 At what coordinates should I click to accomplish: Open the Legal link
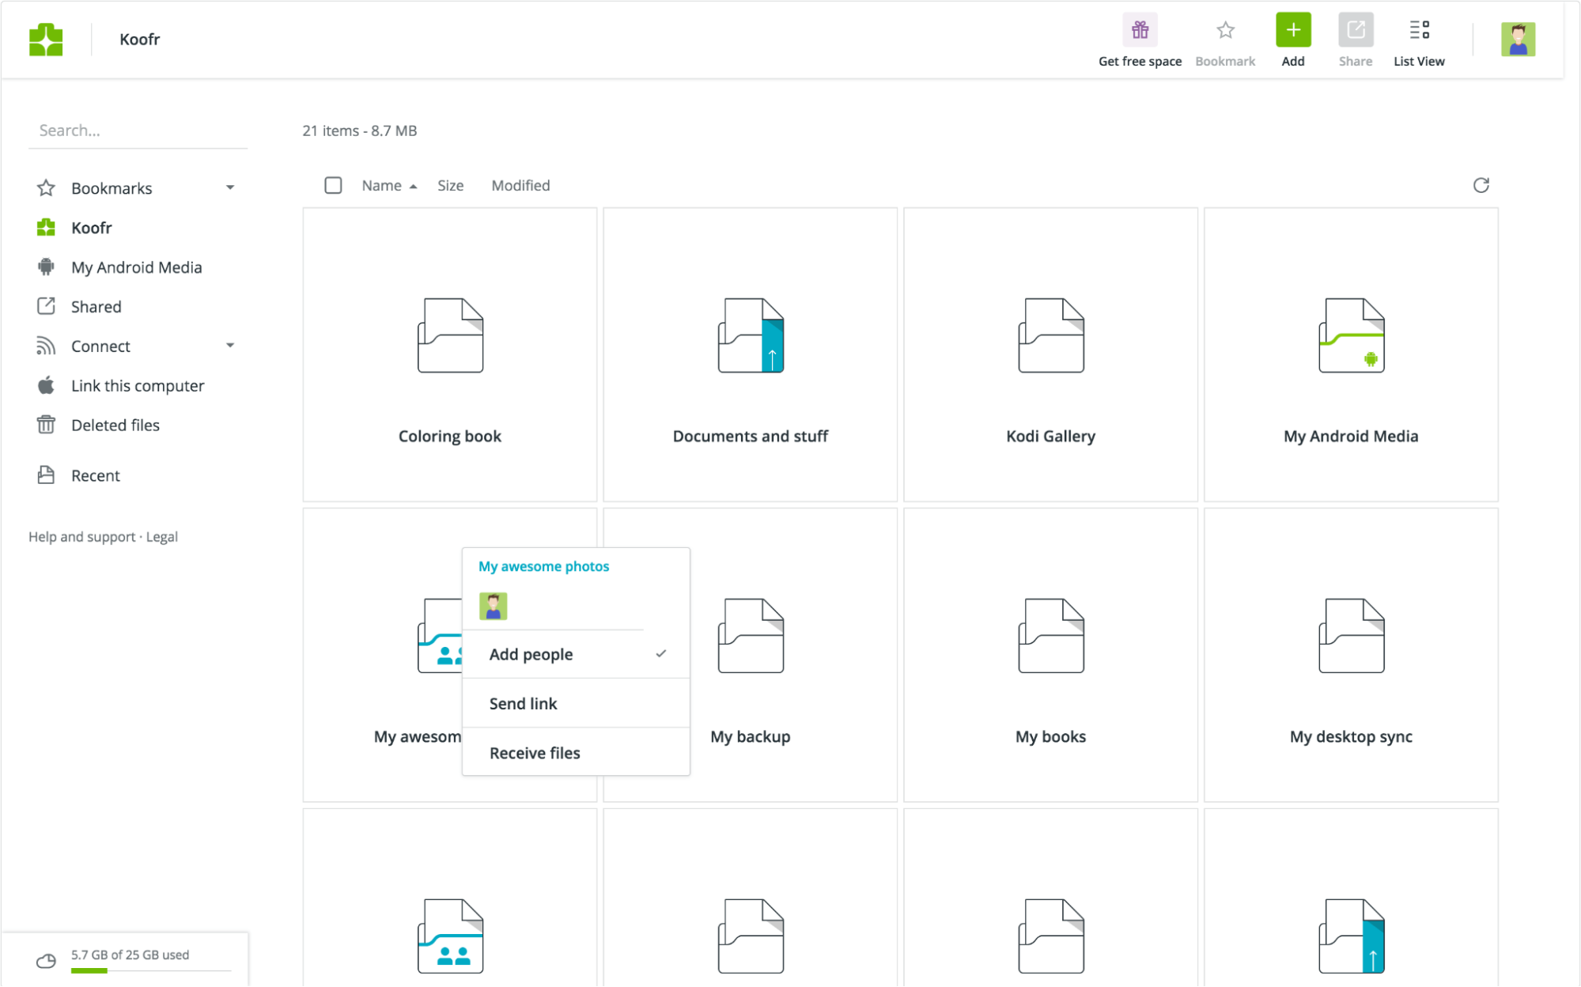tap(162, 537)
